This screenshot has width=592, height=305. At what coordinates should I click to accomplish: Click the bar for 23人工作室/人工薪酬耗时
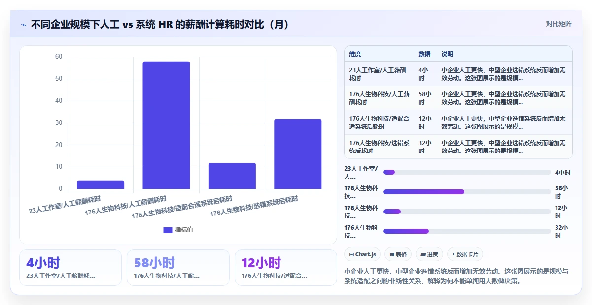pyautogui.click(x=101, y=184)
